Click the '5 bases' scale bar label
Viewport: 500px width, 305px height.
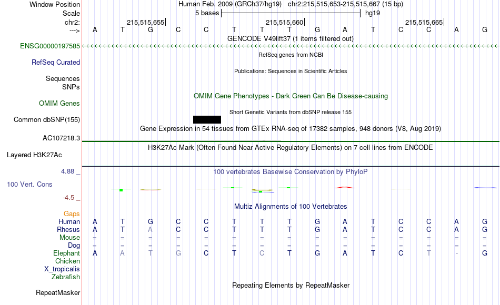[207, 13]
